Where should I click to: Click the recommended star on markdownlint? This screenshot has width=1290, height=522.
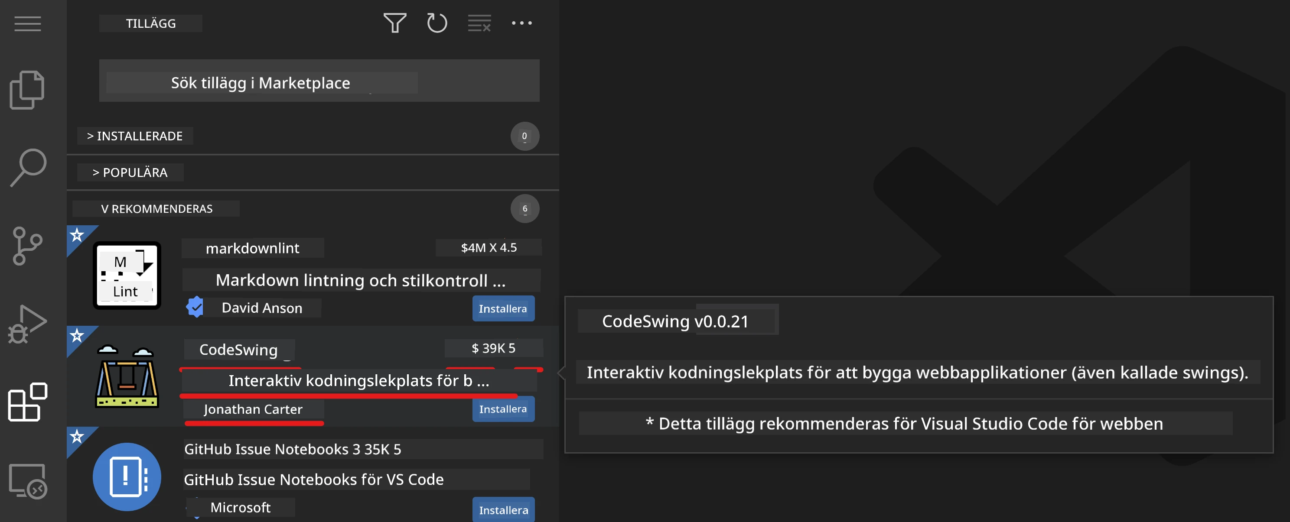77,235
